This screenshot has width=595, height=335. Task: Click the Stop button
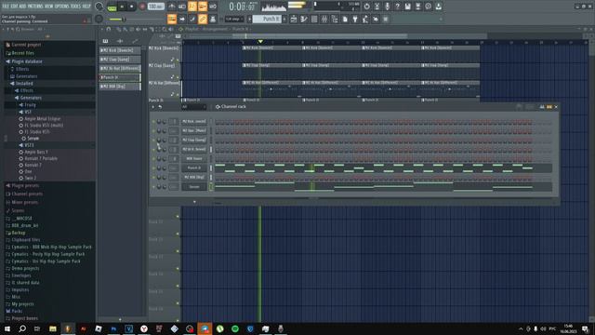coord(132,7)
